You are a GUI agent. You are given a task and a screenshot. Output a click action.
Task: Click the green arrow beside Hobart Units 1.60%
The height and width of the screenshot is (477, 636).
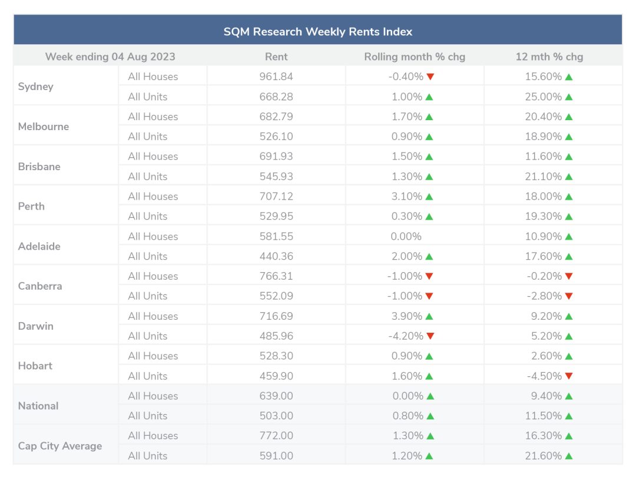(429, 376)
